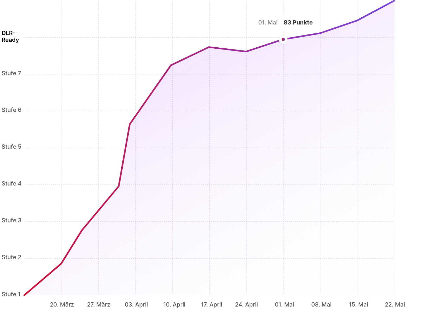Click the line's local peak just before the dip
The width and height of the screenshot is (431, 311).
coord(209,47)
